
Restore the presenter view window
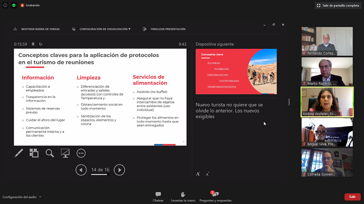274,24
